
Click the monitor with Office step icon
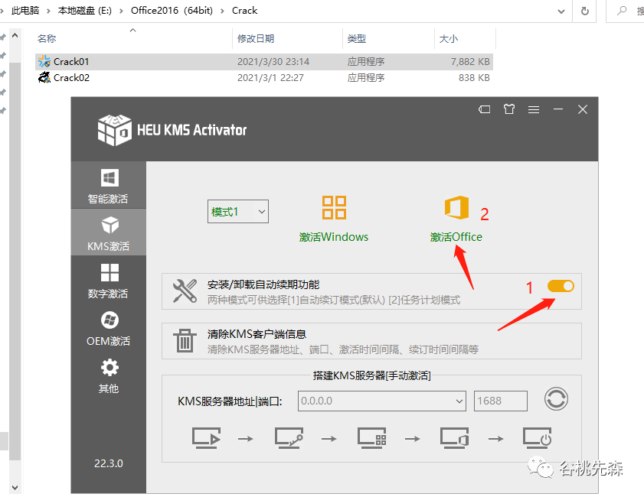[x=454, y=438]
